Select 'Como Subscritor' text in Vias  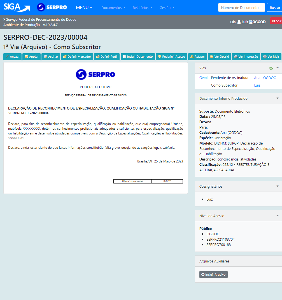[224, 85]
